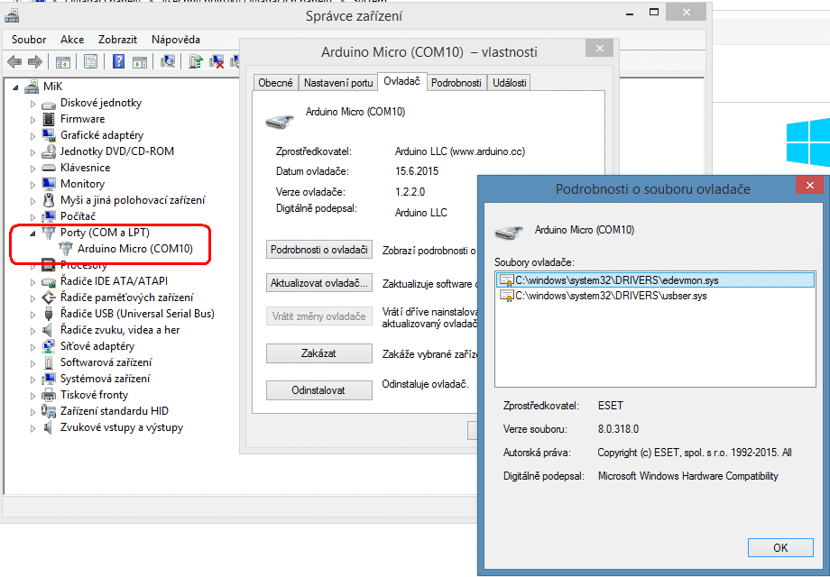Click the Klávesnice keyboard icon
This screenshot has width=830, height=577.
point(49,169)
